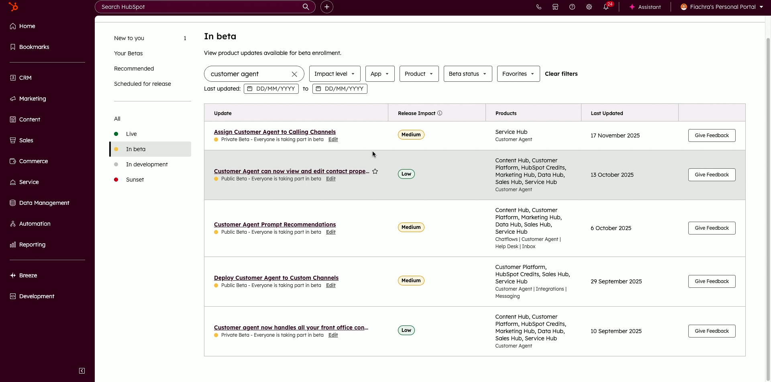
Task: Expand the Impact level dropdown
Action: tap(335, 74)
